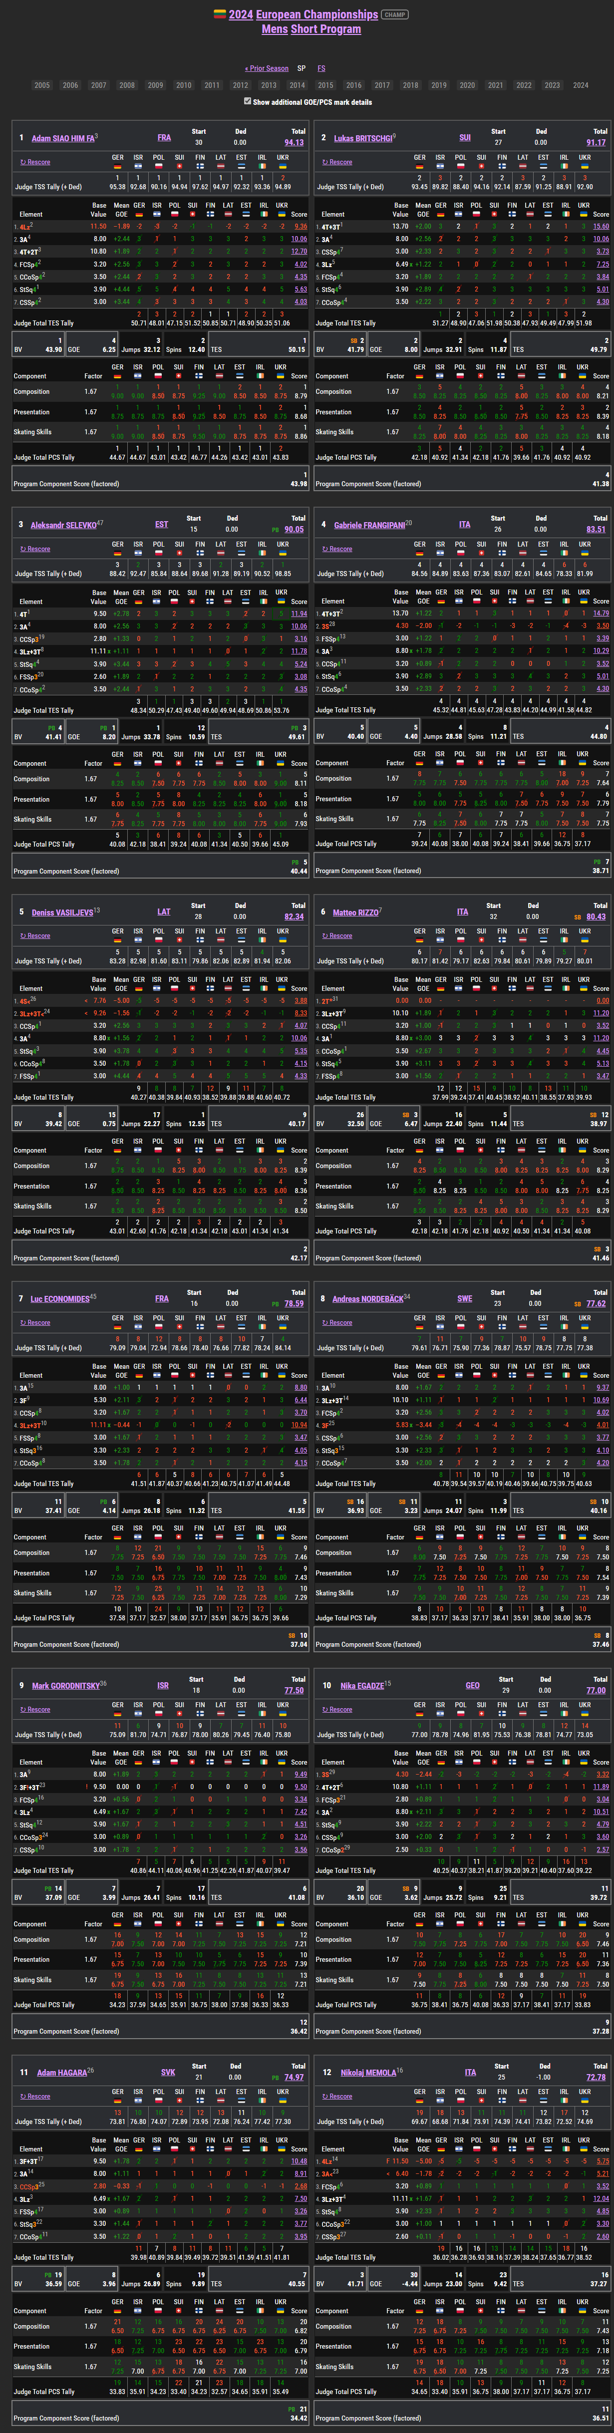Click Rescore for Lukas Britschgi

point(337,162)
